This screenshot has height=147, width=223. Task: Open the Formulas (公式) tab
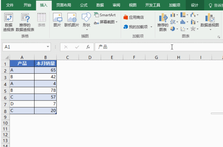[84, 5]
